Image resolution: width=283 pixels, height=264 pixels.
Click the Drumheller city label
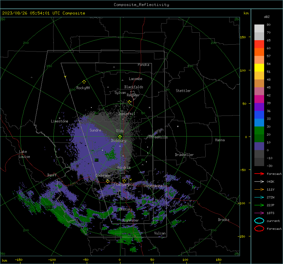click(x=184, y=155)
